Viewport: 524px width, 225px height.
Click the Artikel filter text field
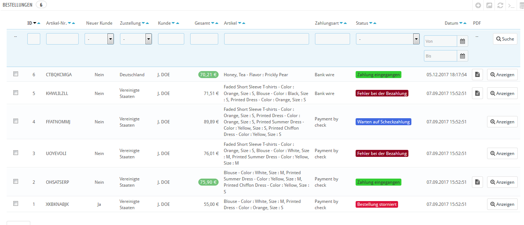pos(266,39)
